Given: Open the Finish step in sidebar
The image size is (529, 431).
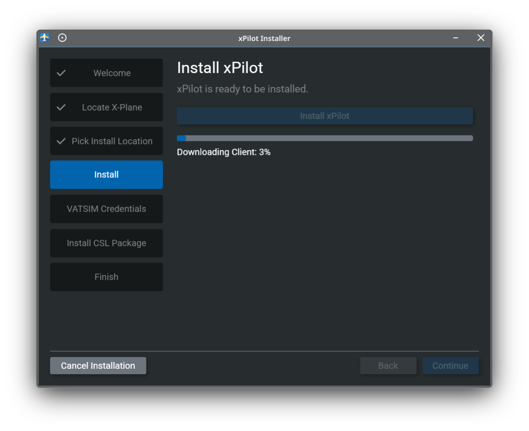Looking at the screenshot, I should (106, 277).
